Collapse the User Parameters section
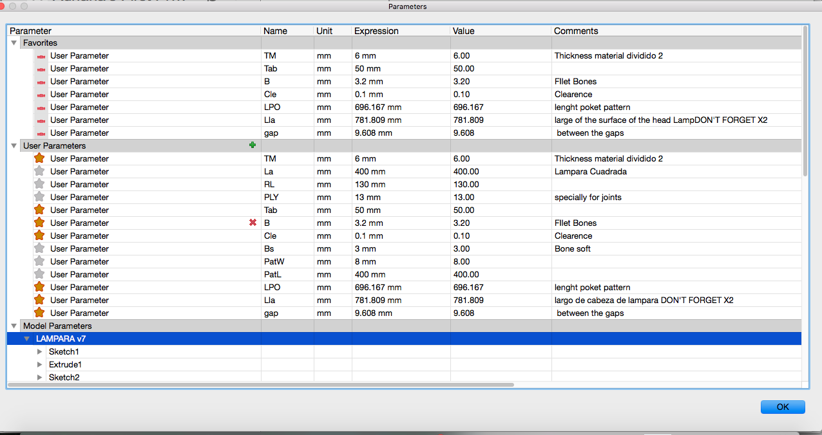Screen dimensions: 822x435 point(14,146)
